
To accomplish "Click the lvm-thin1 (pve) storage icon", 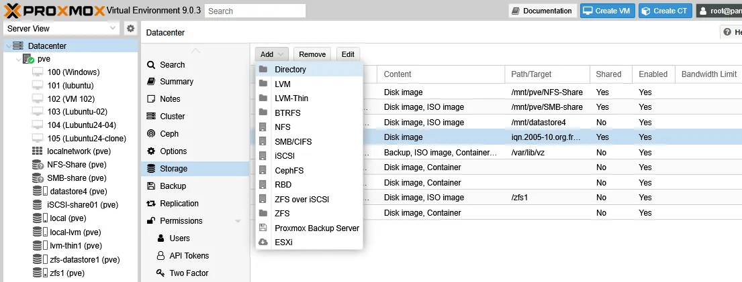I will click(40, 246).
